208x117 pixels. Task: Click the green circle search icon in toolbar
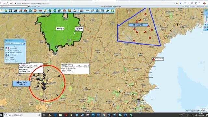pos(55,11)
